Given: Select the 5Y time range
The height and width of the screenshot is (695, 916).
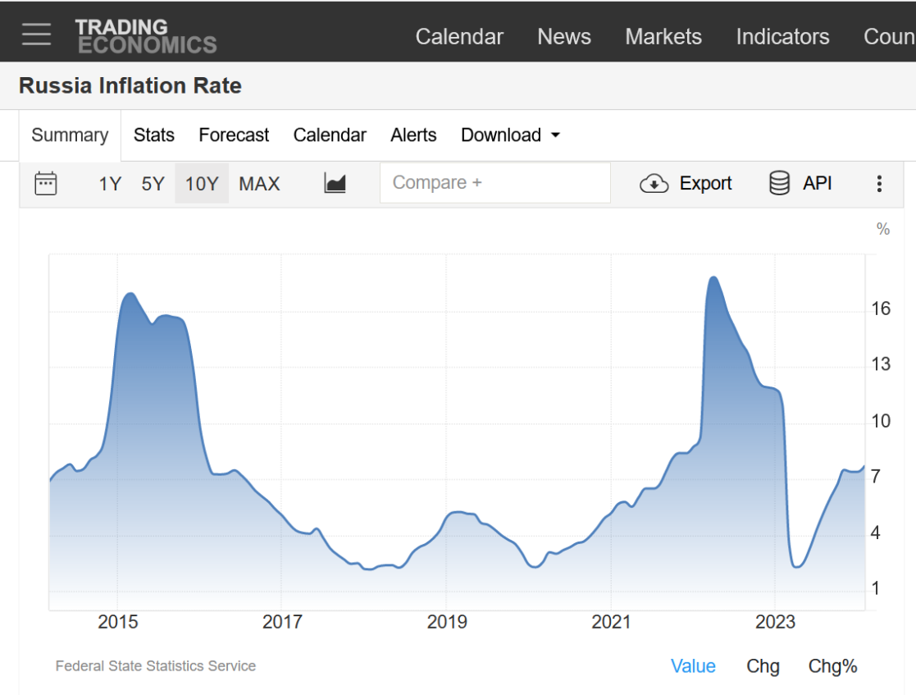Looking at the screenshot, I should pyautogui.click(x=153, y=184).
